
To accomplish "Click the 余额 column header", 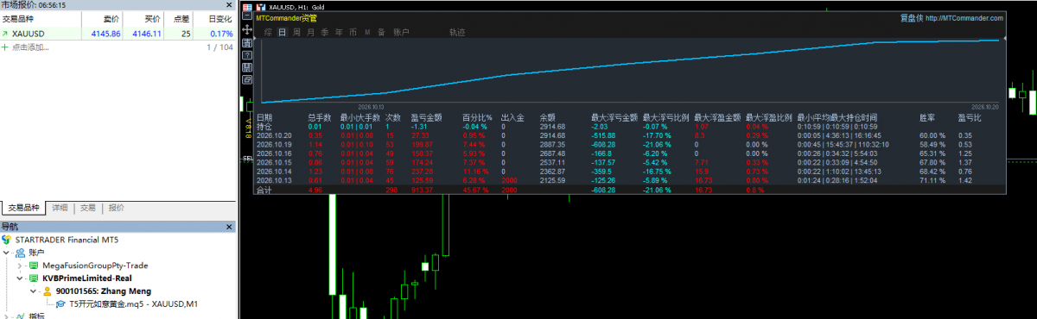I will (548, 117).
